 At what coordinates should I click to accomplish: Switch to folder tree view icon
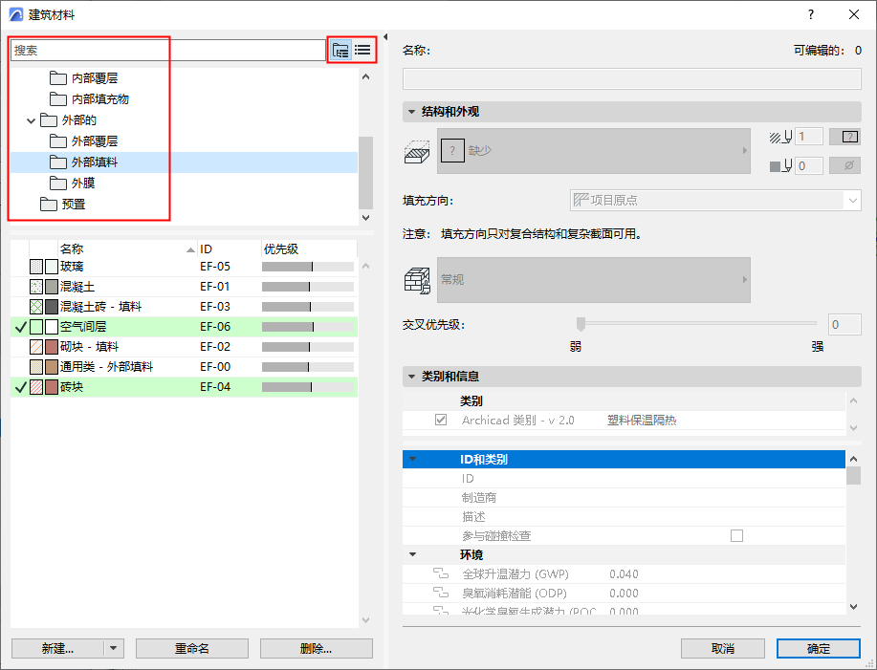tap(340, 51)
